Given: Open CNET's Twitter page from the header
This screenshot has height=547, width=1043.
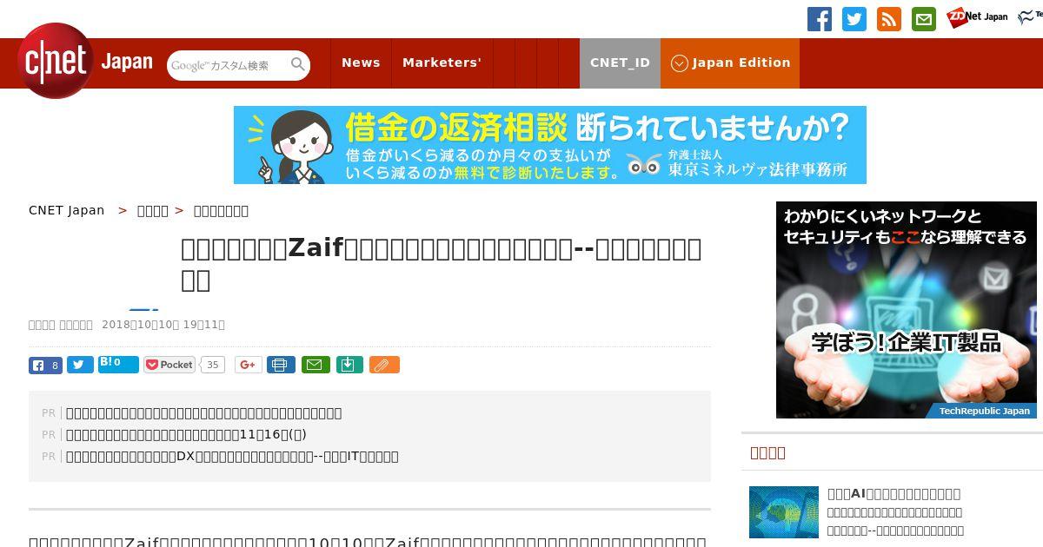Looking at the screenshot, I should pyautogui.click(x=854, y=19).
